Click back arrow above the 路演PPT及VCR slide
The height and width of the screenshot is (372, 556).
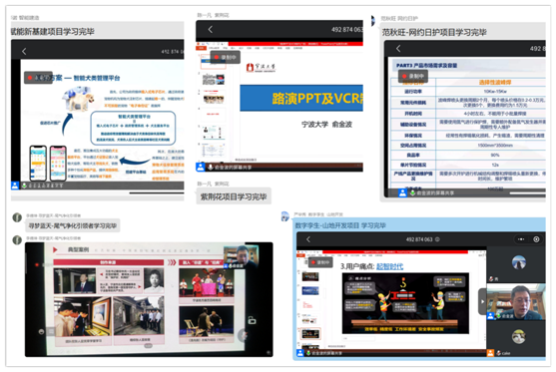[x=211, y=29]
